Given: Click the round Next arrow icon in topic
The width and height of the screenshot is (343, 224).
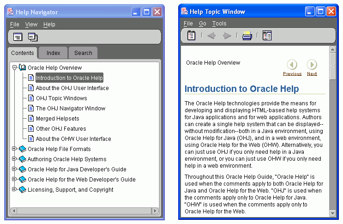Looking at the screenshot, I should 312,65.
